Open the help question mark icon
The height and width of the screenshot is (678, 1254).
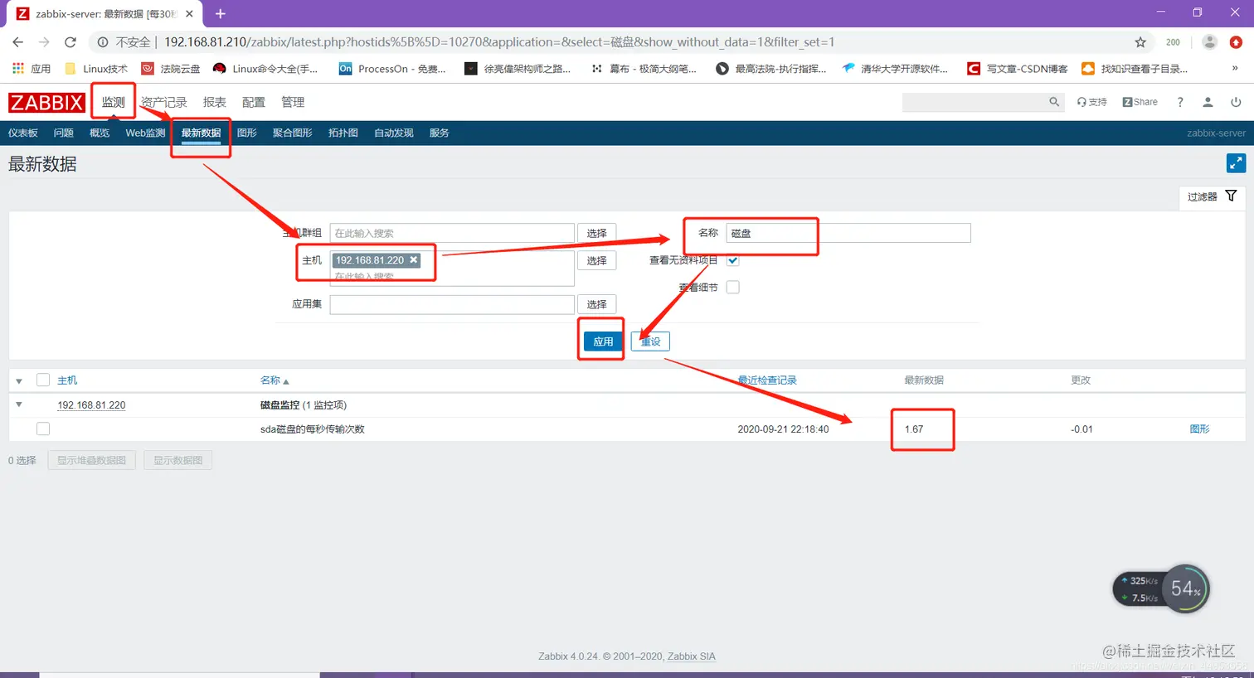[1179, 102]
